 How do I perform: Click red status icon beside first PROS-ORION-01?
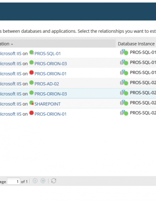32,72
